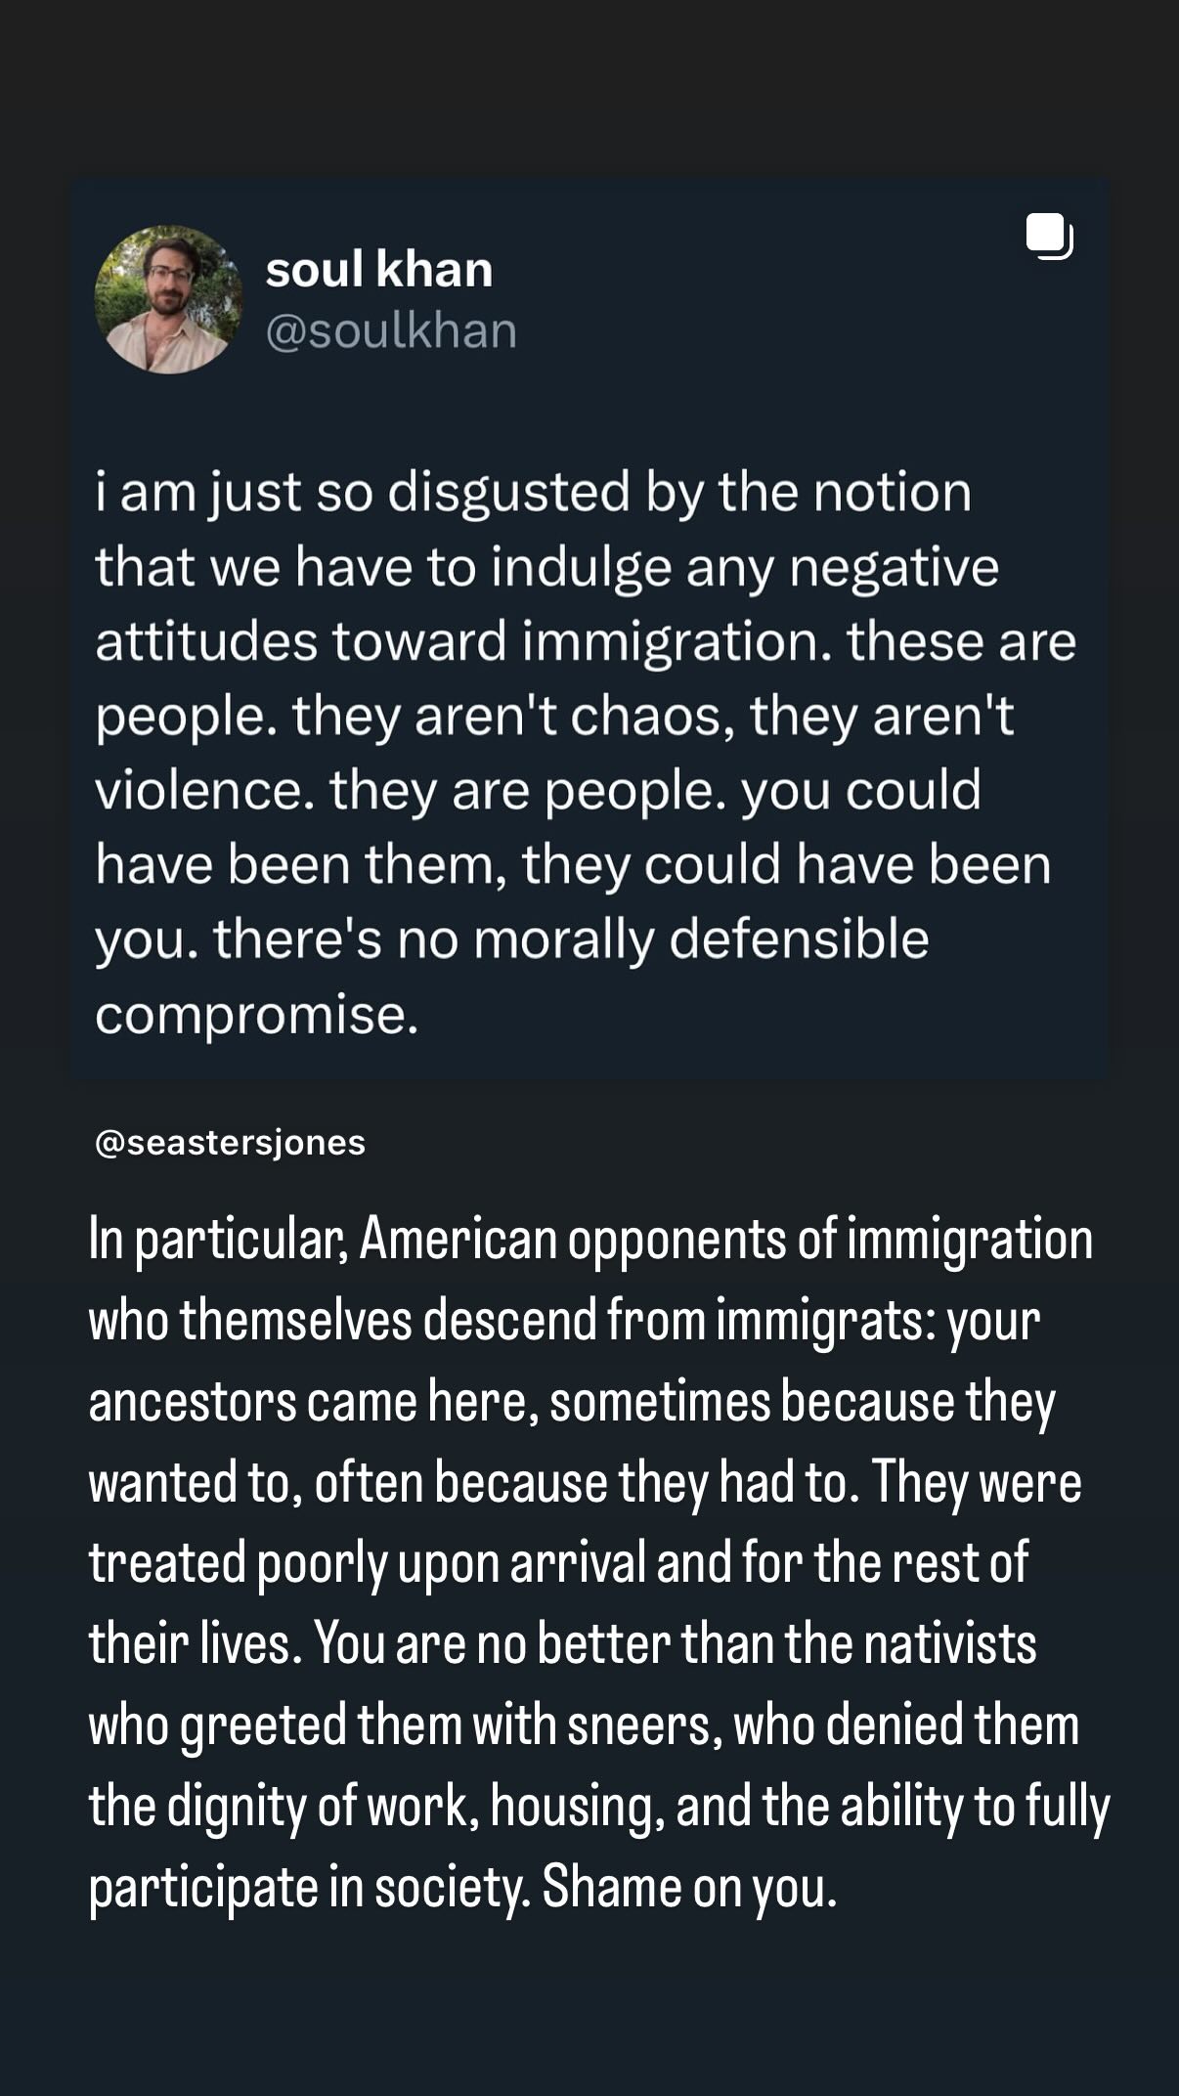Tap the line "wanted to, often because they had to"
The height and width of the screenshot is (2096, 1179).
coord(584,1482)
